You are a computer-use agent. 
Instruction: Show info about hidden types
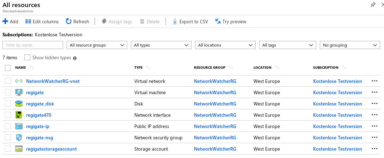click(x=75, y=58)
